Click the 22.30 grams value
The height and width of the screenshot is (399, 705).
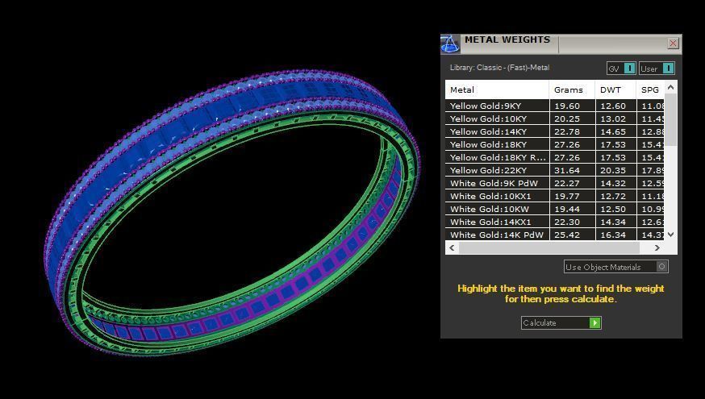tap(567, 222)
